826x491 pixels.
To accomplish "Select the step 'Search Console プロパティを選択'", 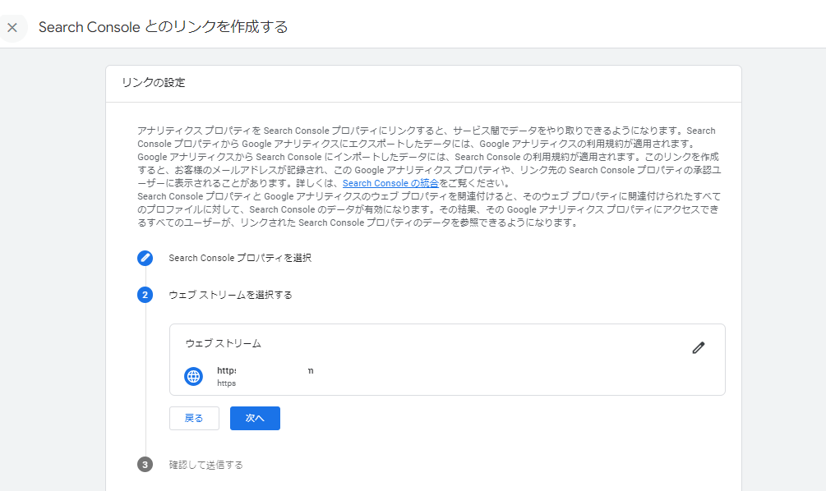I will [x=240, y=258].
